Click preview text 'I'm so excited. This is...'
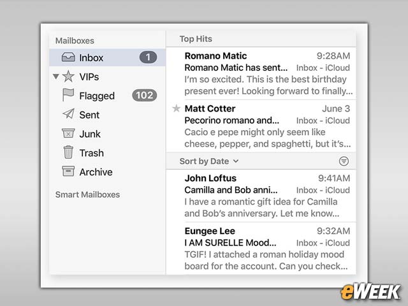 point(268,85)
